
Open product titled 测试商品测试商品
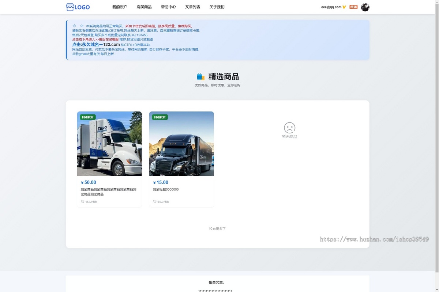pos(109,192)
